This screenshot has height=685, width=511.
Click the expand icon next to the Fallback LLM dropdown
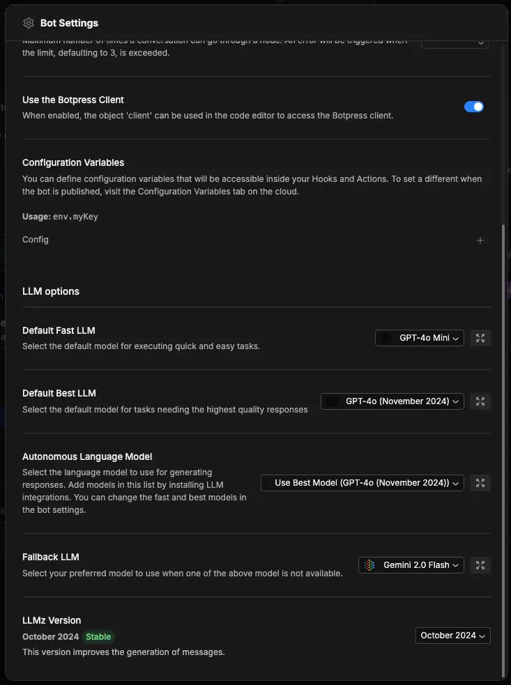click(480, 565)
